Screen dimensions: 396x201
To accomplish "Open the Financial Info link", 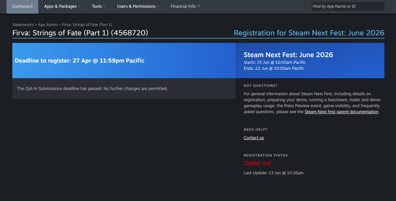I will click(183, 6).
